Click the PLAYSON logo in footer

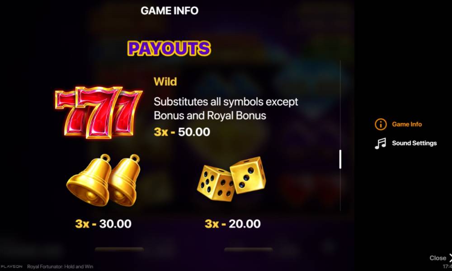11,266
